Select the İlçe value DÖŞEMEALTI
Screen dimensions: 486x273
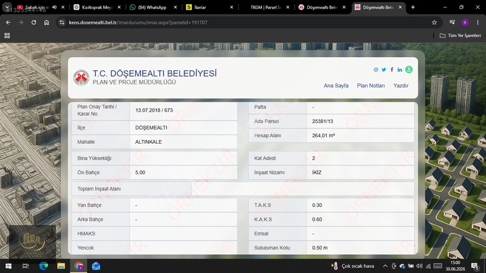tap(151, 127)
